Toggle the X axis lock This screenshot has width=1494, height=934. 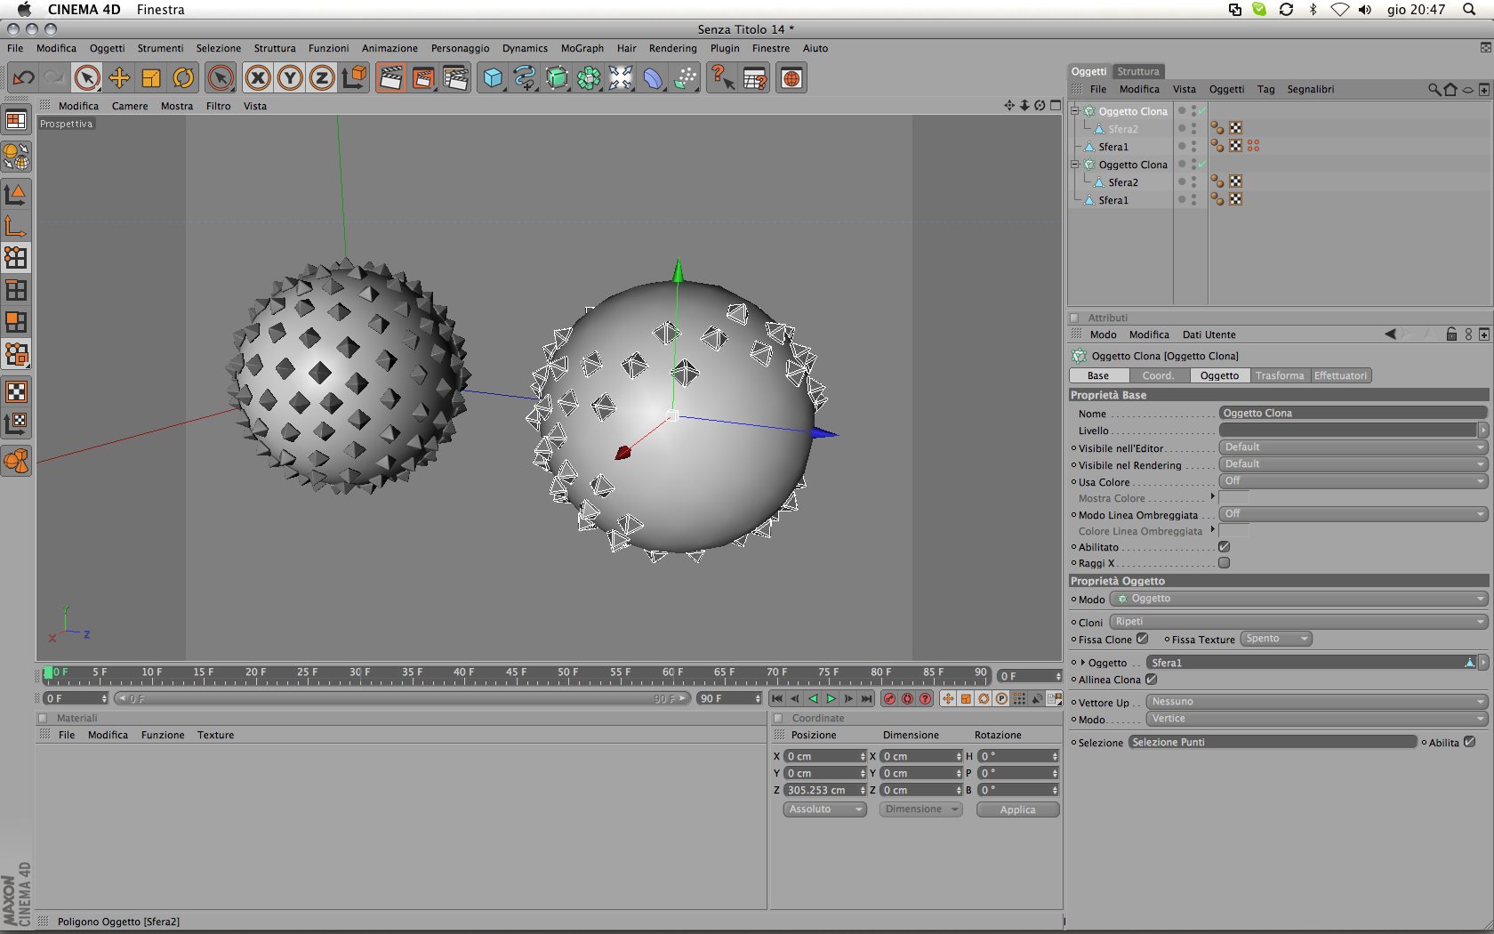[258, 78]
